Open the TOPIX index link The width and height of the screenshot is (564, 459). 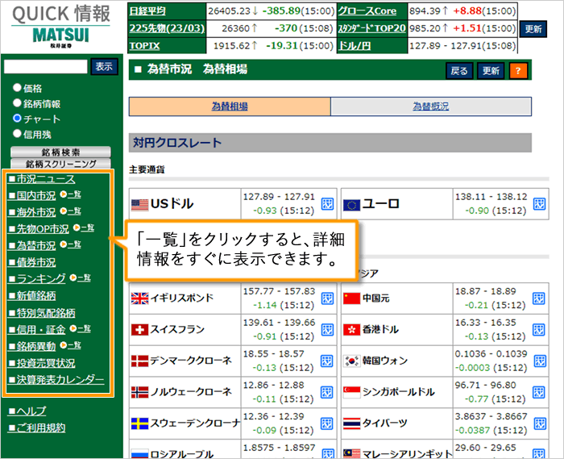coord(144,46)
